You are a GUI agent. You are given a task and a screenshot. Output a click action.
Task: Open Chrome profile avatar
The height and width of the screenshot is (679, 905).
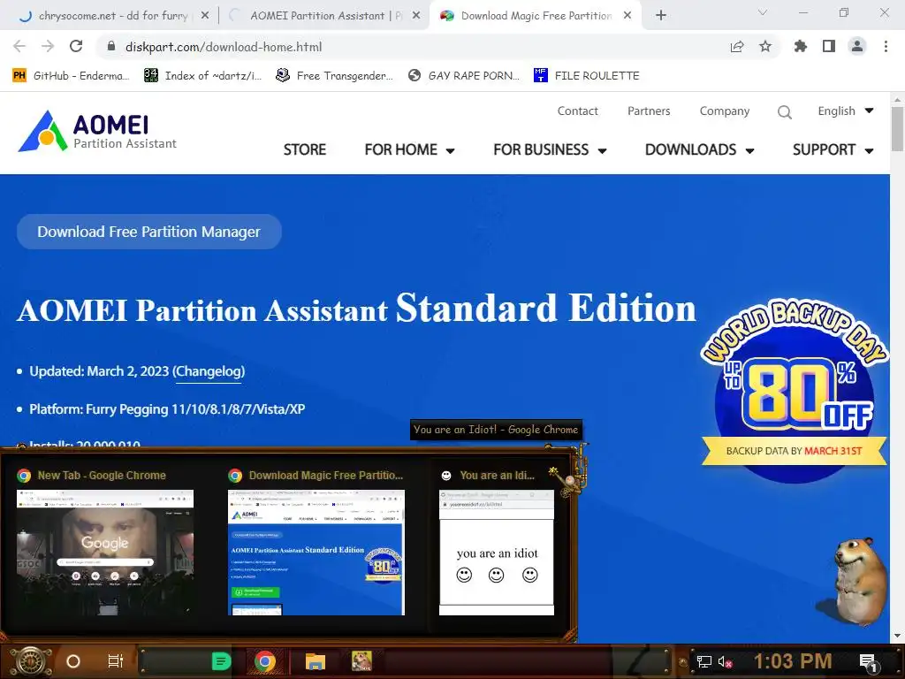pos(857,47)
